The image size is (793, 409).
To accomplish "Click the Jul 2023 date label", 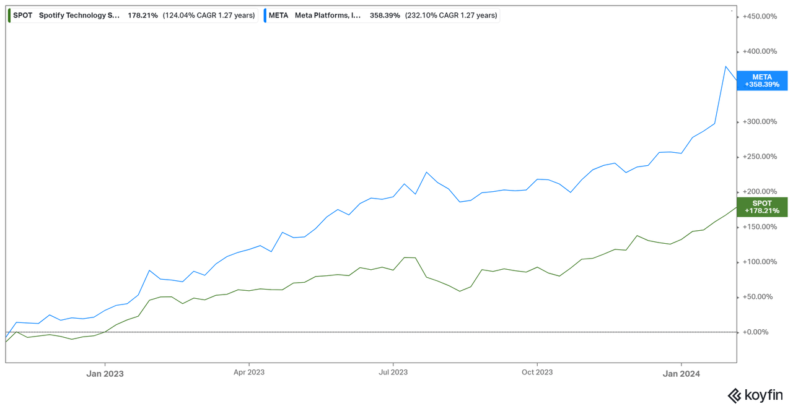I will tap(393, 373).
